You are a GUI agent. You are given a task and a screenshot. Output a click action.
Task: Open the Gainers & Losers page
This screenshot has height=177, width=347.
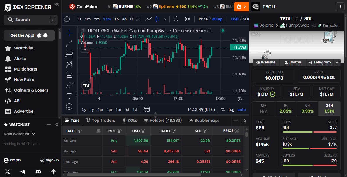[x=31, y=90]
